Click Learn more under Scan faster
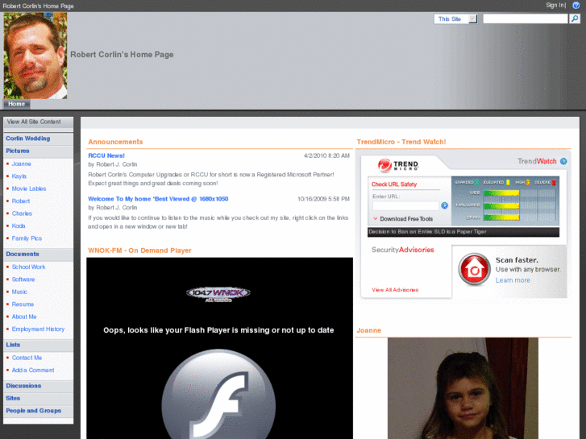The image size is (586, 439). pos(513,280)
